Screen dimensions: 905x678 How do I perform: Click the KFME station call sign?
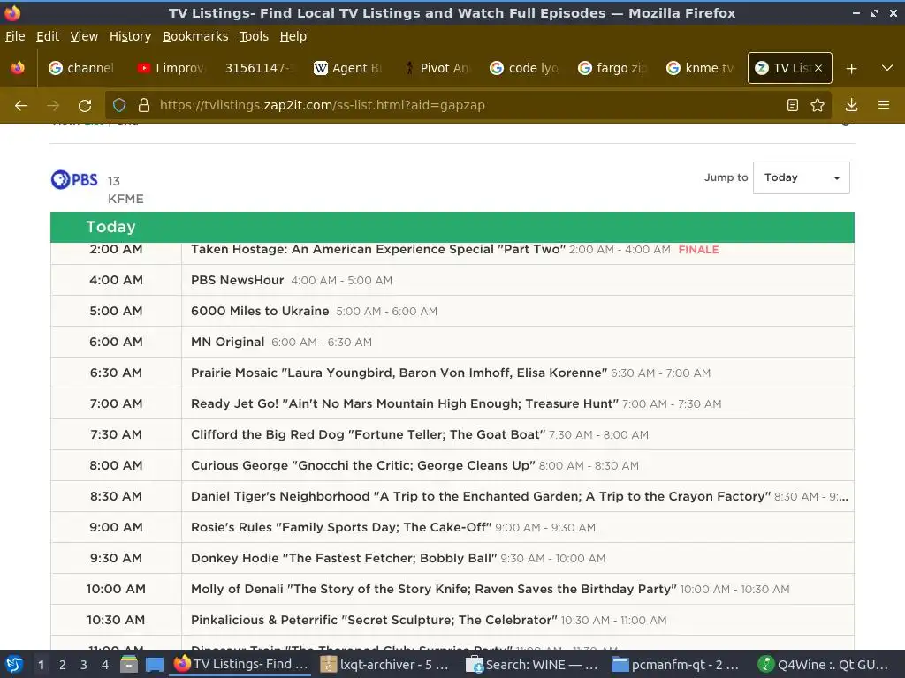click(x=125, y=199)
